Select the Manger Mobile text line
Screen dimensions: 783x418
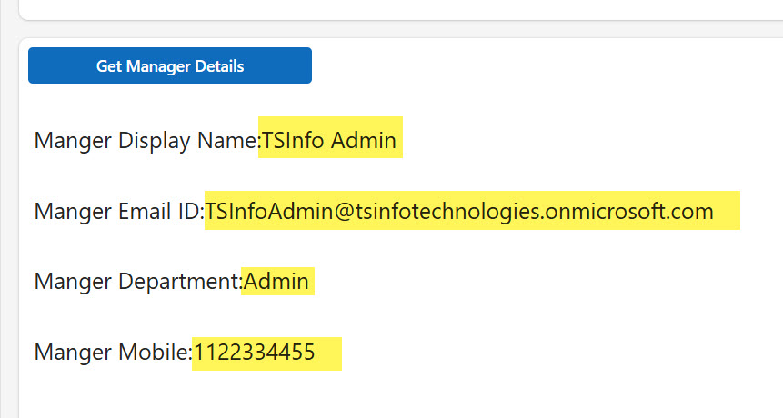click(175, 353)
